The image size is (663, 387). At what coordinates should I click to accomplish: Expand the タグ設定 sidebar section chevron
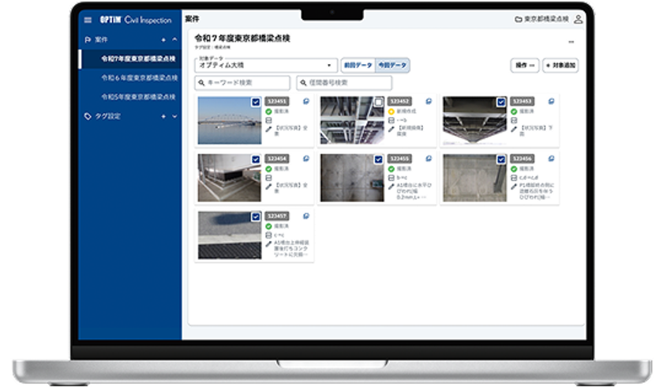point(174,116)
